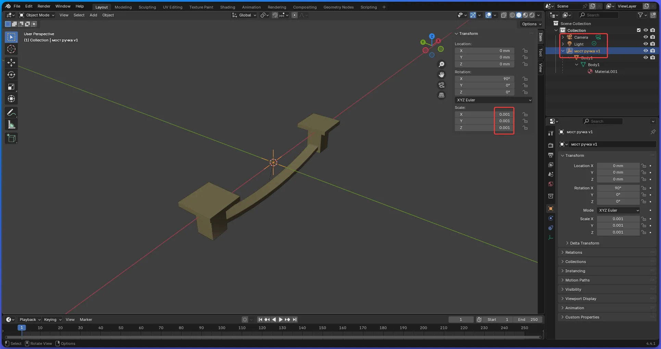Screen dimensions: 661x349
Task: Select the Cursor tool in the viewport toolbar
Action: click(x=11, y=49)
